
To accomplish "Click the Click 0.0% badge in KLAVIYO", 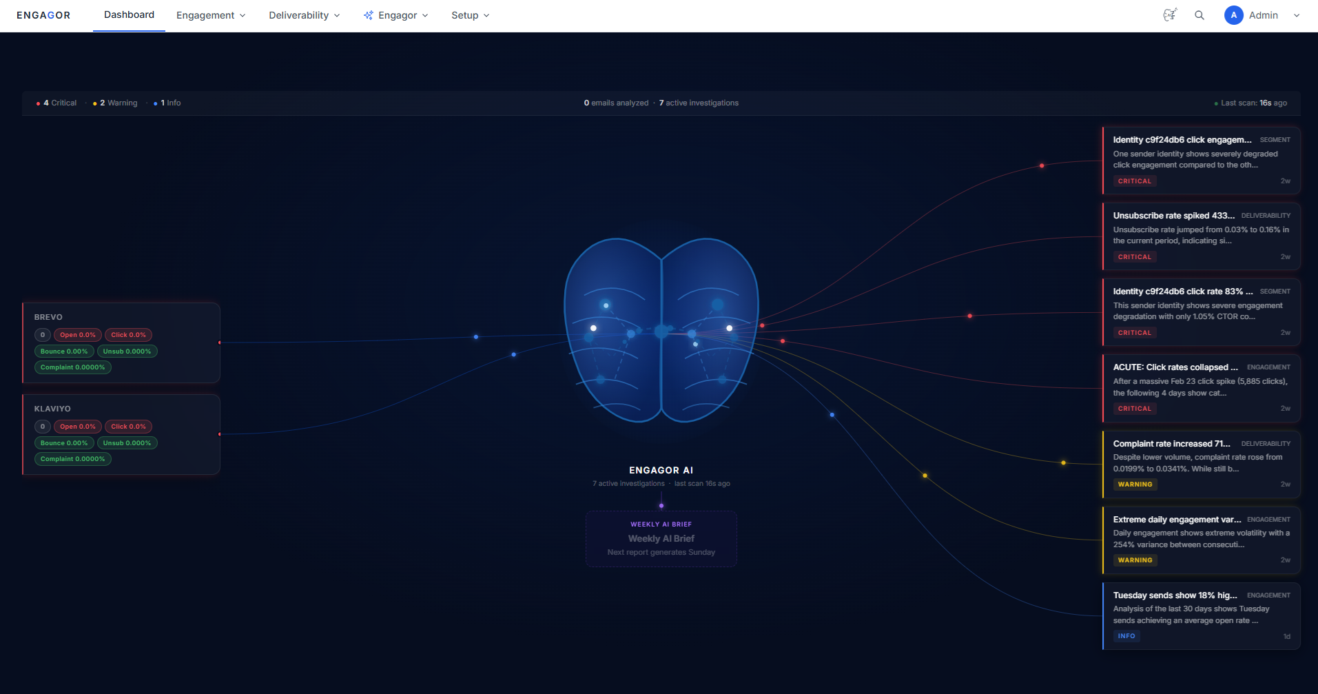I will click(129, 427).
